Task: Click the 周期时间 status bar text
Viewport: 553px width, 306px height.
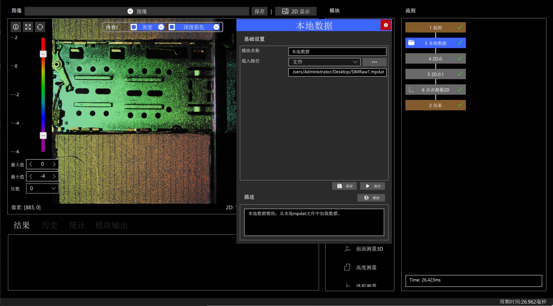Action: point(523,302)
